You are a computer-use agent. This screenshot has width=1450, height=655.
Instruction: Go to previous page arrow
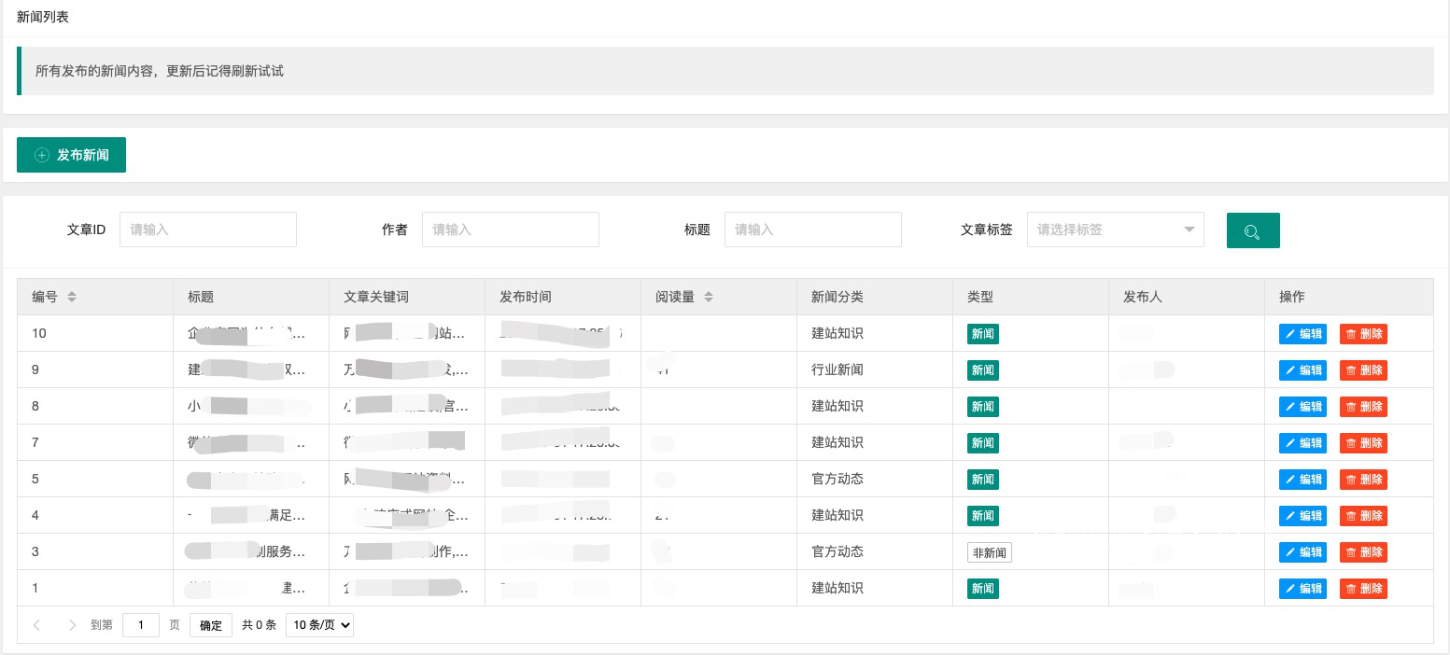[36, 625]
